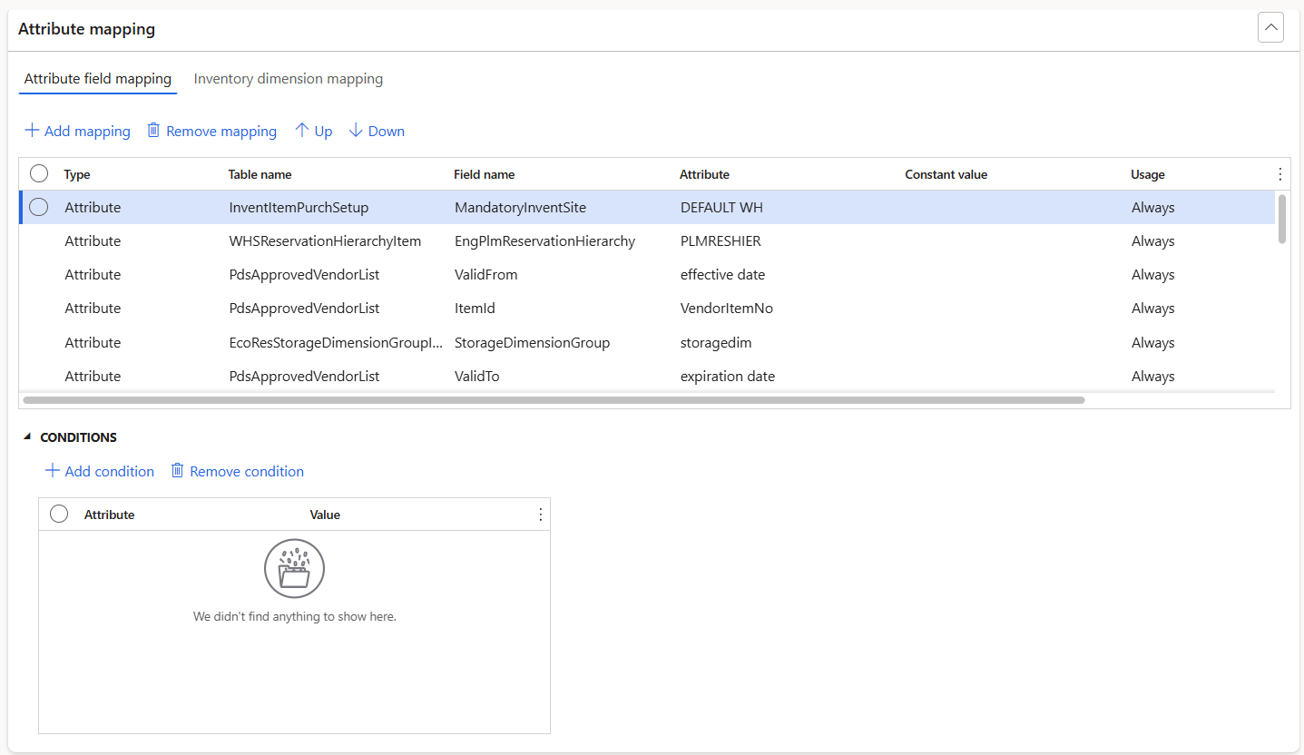Select the InventItemPurchSetup row circle

[x=39, y=207]
